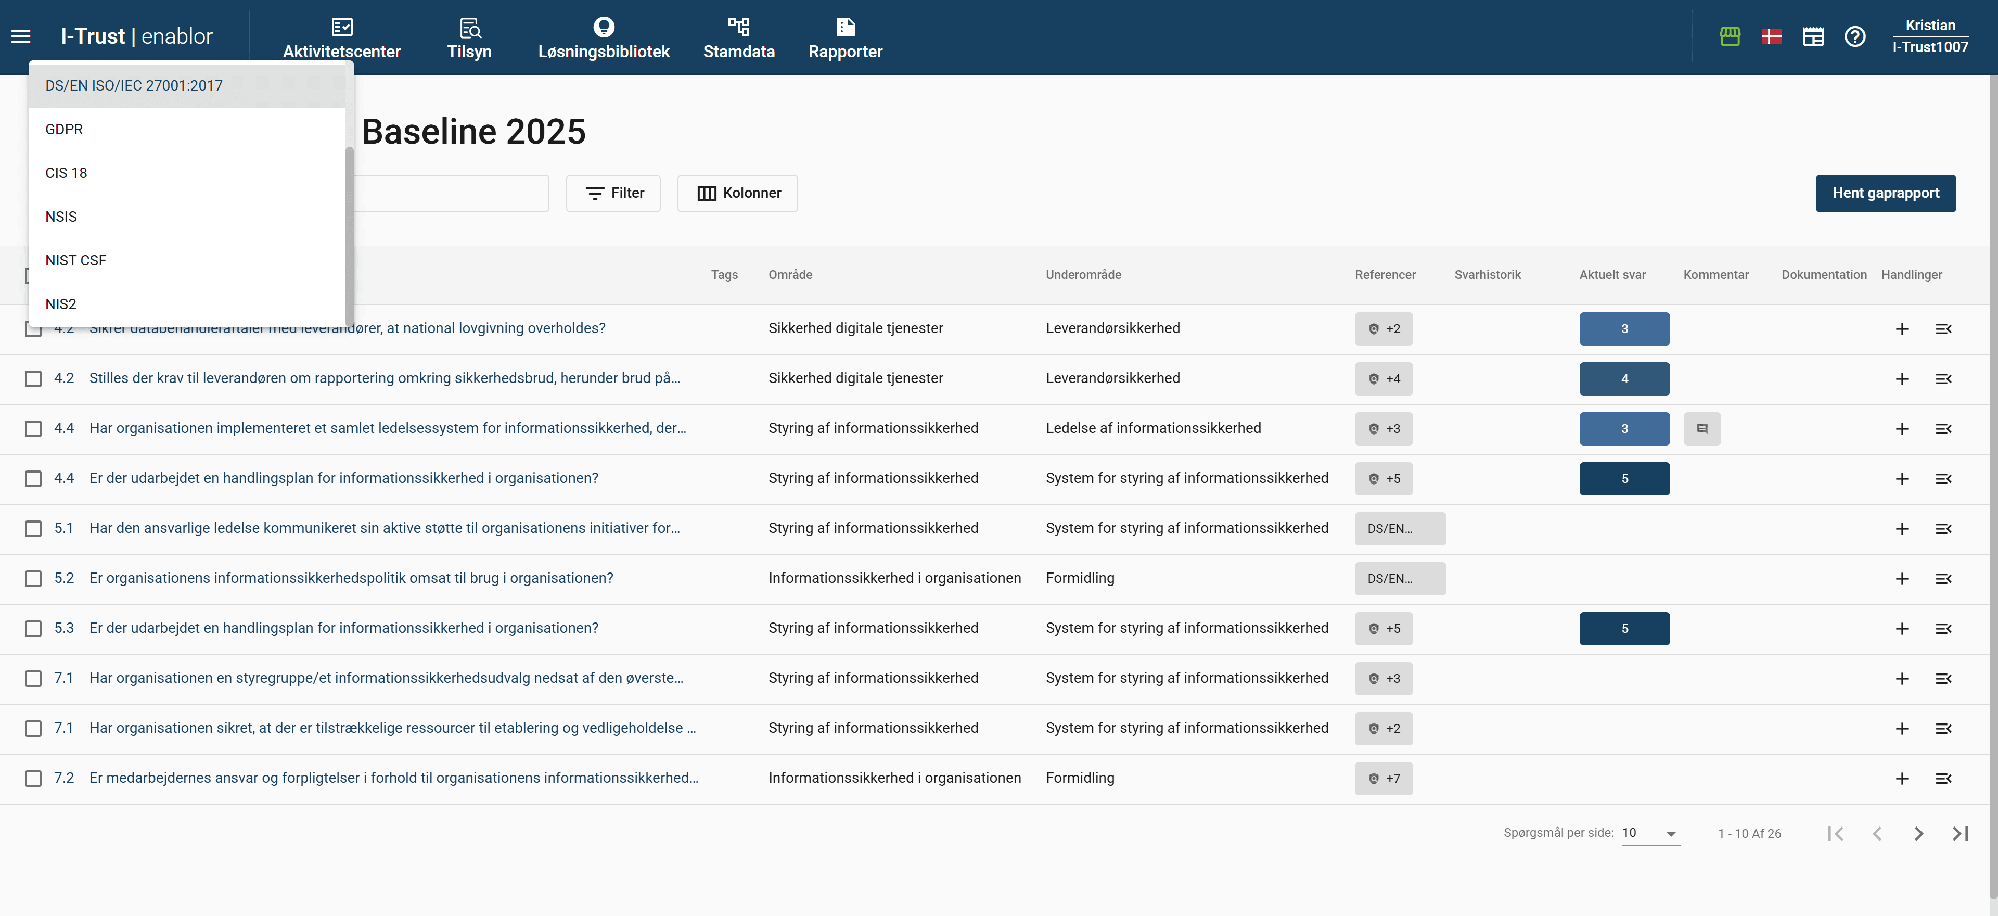This screenshot has width=1998, height=916.
Task: Open the hamburger main menu
Action: [21, 36]
